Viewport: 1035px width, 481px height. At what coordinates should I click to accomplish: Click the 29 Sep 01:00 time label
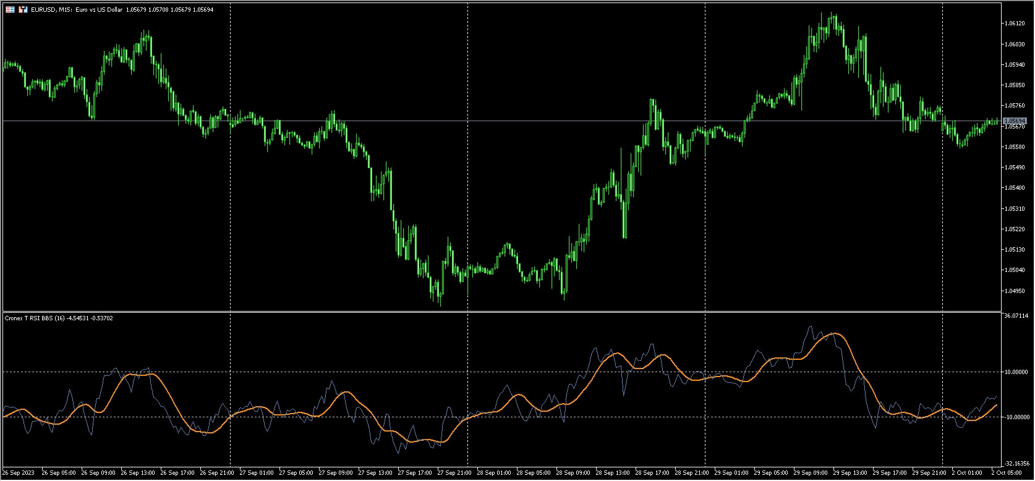[x=731, y=473]
